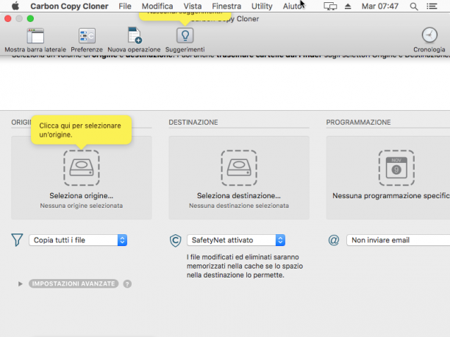Open the Aiuto menu

tap(292, 6)
